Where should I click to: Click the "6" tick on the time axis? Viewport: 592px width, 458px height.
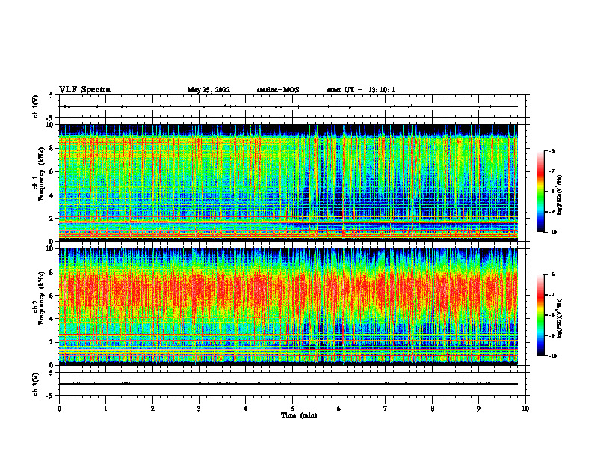[339, 409]
